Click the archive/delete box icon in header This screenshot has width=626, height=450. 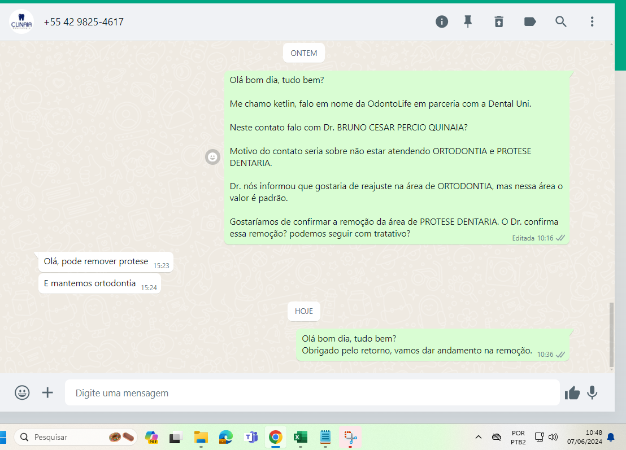click(x=499, y=21)
